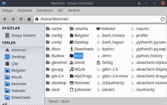Image resolution: width=167 pixels, height=105 pixels.
Task: Go back with the left arrow button
Action: [5, 19]
